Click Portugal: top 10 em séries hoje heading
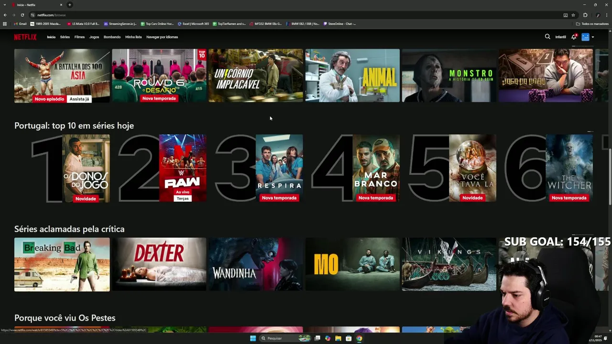Viewport: 612px width, 344px height. (x=74, y=126)
